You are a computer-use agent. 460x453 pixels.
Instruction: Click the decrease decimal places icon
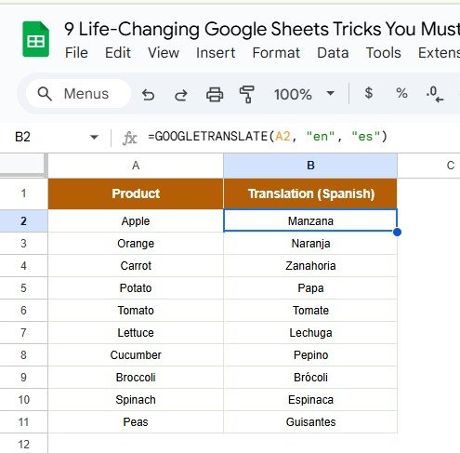click(434, 94)
